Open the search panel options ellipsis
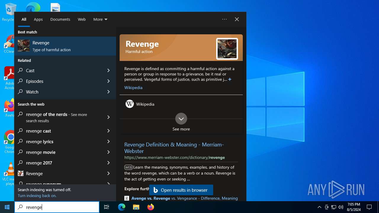379x213 pixels. tap(224, 19)
